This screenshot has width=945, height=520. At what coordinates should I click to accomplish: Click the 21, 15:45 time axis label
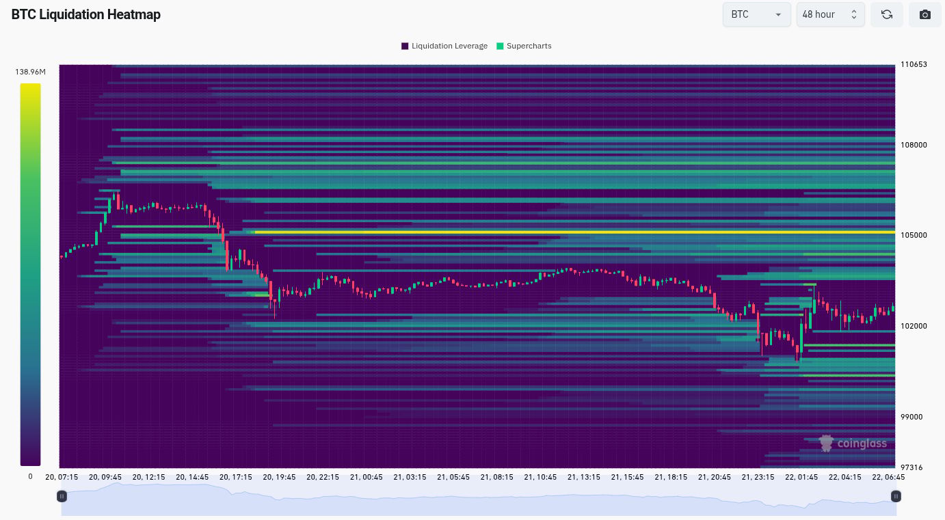(x=628, y=477)
